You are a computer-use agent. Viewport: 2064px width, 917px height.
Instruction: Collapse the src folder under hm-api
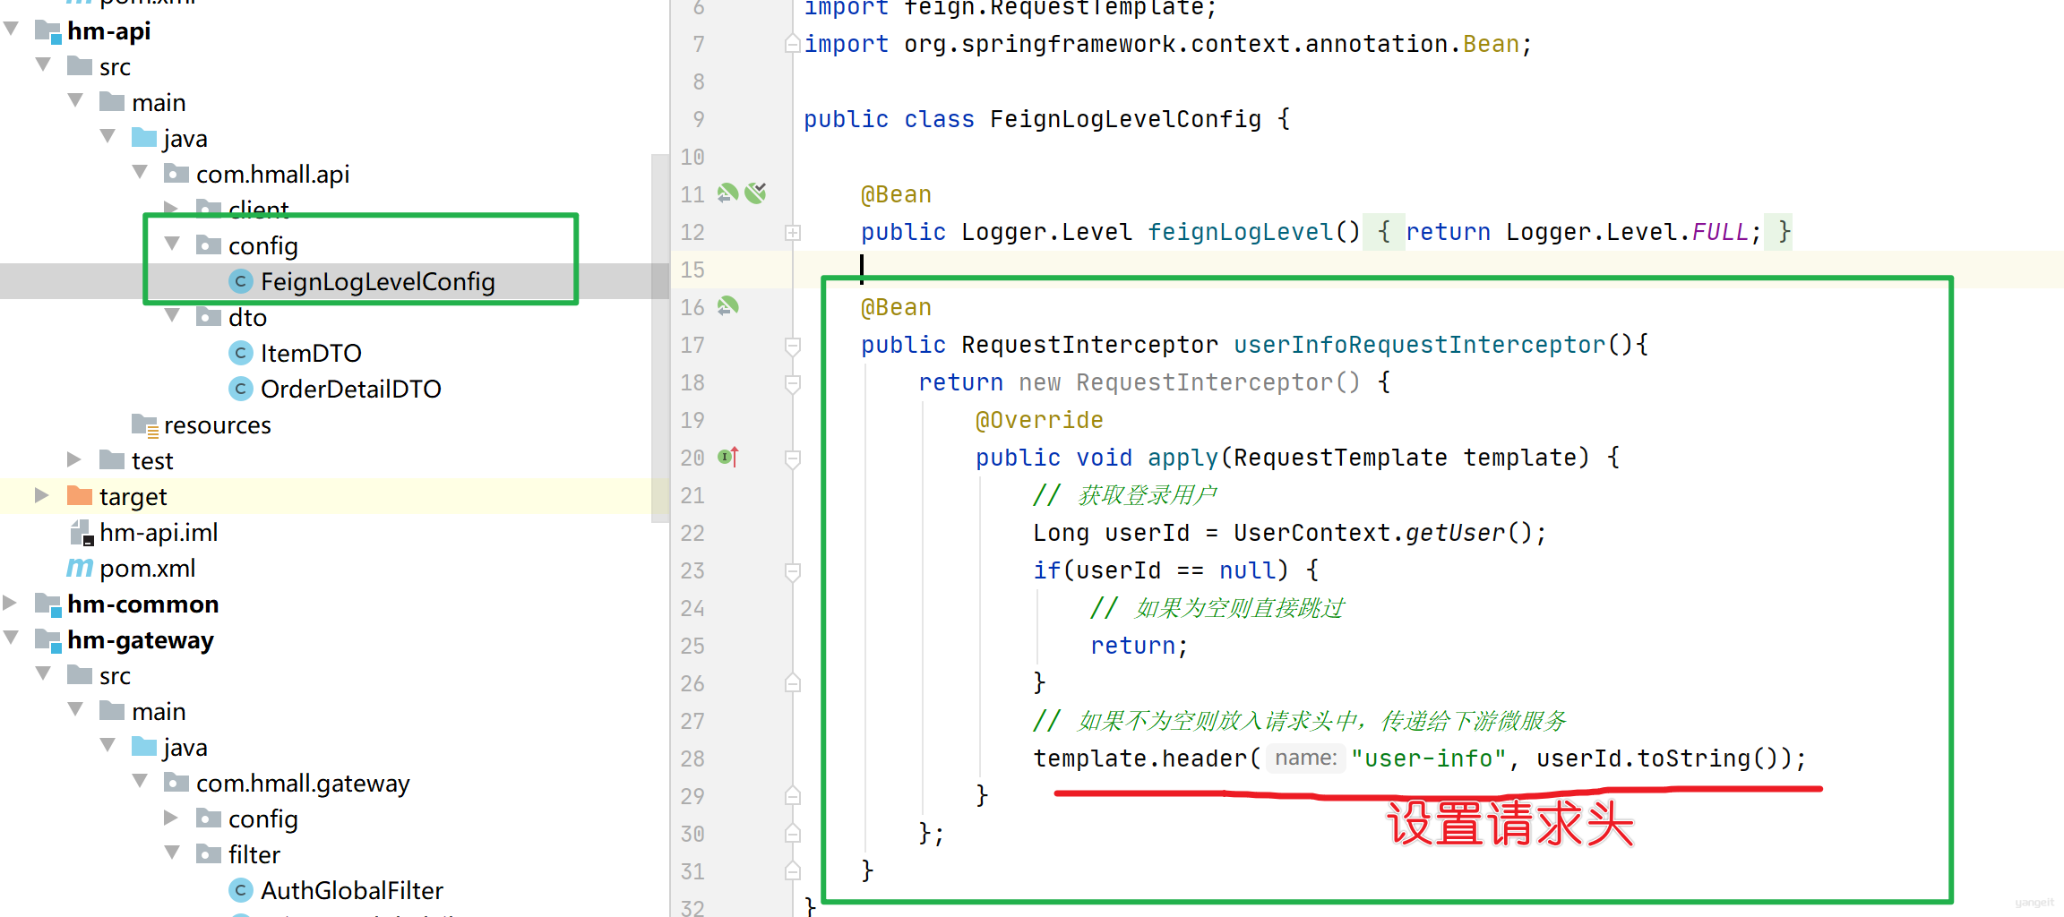[x=43, y=64]
